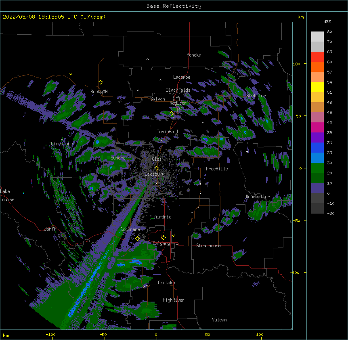Select the slate purple 10-0 dBZ swatch
This screenshot has height=340, width=348.
tap(317, 188)
